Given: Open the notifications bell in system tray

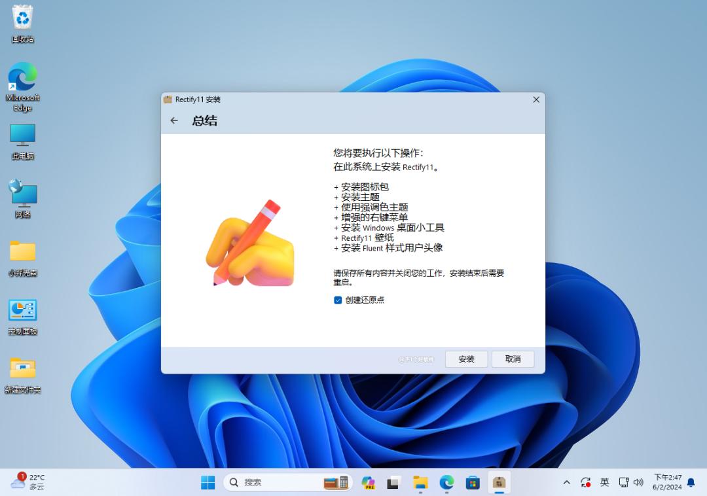Looking at the screenshot, I should click(692, 482).
